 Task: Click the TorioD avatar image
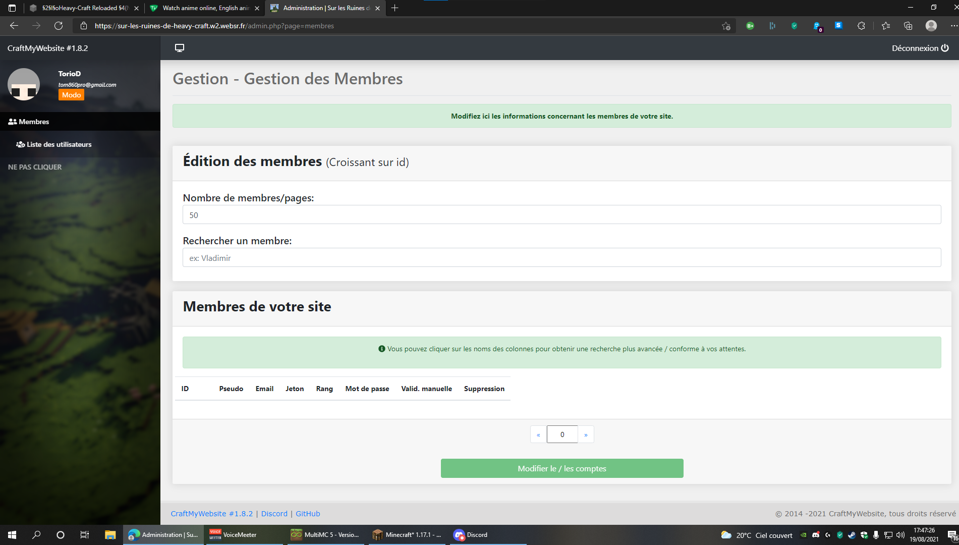[x=24, y=84]
